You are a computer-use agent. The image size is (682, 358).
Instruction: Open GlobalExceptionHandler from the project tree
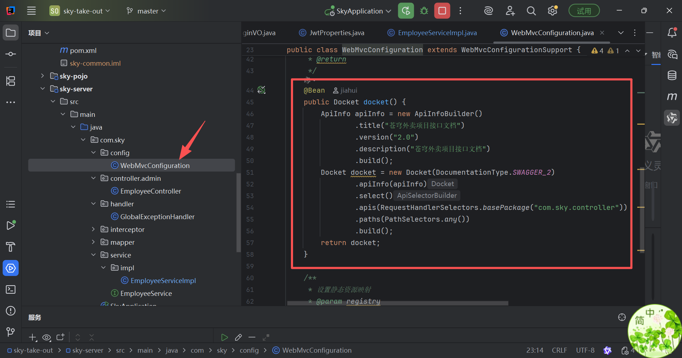tap(157, 217)
